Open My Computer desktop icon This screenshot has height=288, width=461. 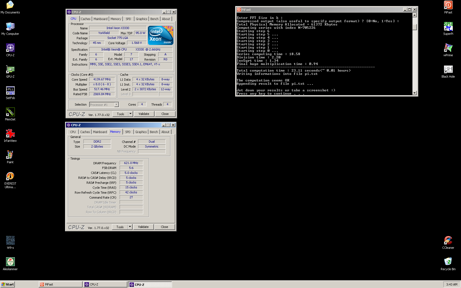tap(10, 29)
